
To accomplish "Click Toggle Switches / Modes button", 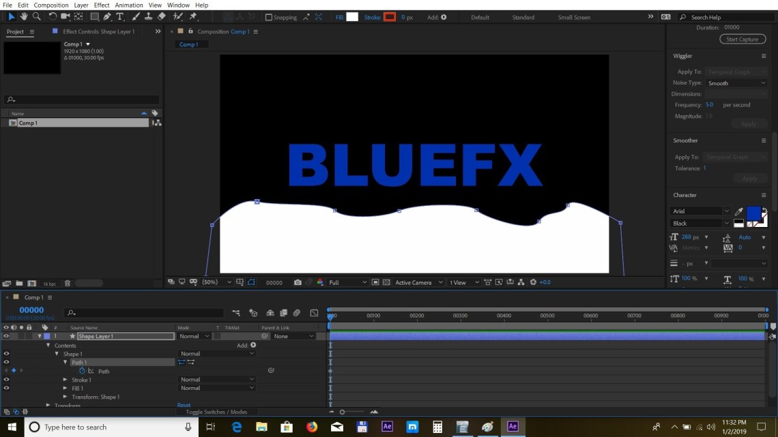I will (x=216, y=412).
